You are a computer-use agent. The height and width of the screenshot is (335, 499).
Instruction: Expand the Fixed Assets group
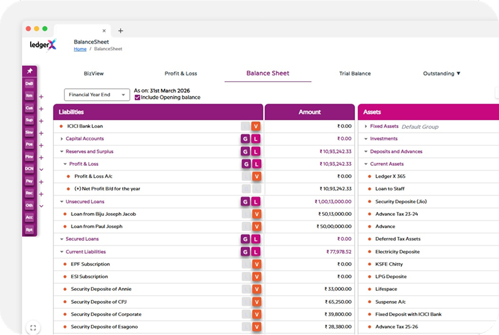[x=366, y=126]
